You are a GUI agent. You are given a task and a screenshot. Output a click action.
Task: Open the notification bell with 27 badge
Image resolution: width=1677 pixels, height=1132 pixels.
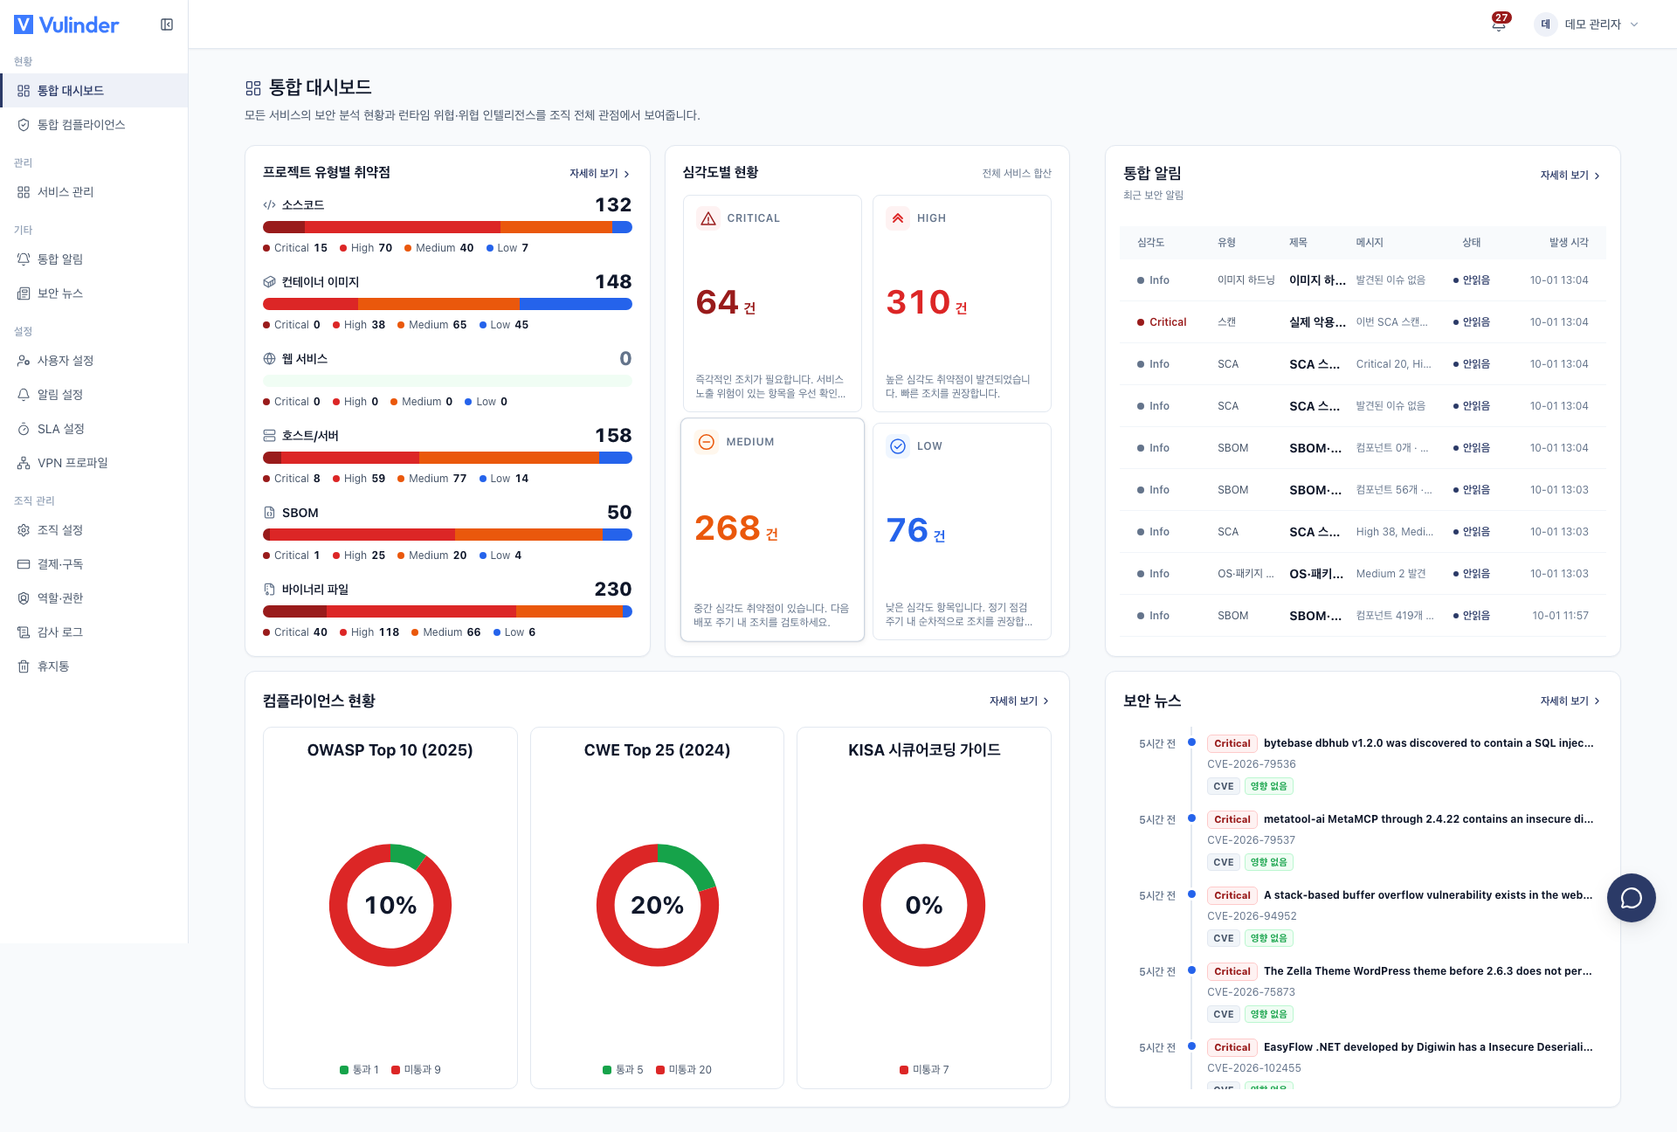(1499, 24)
